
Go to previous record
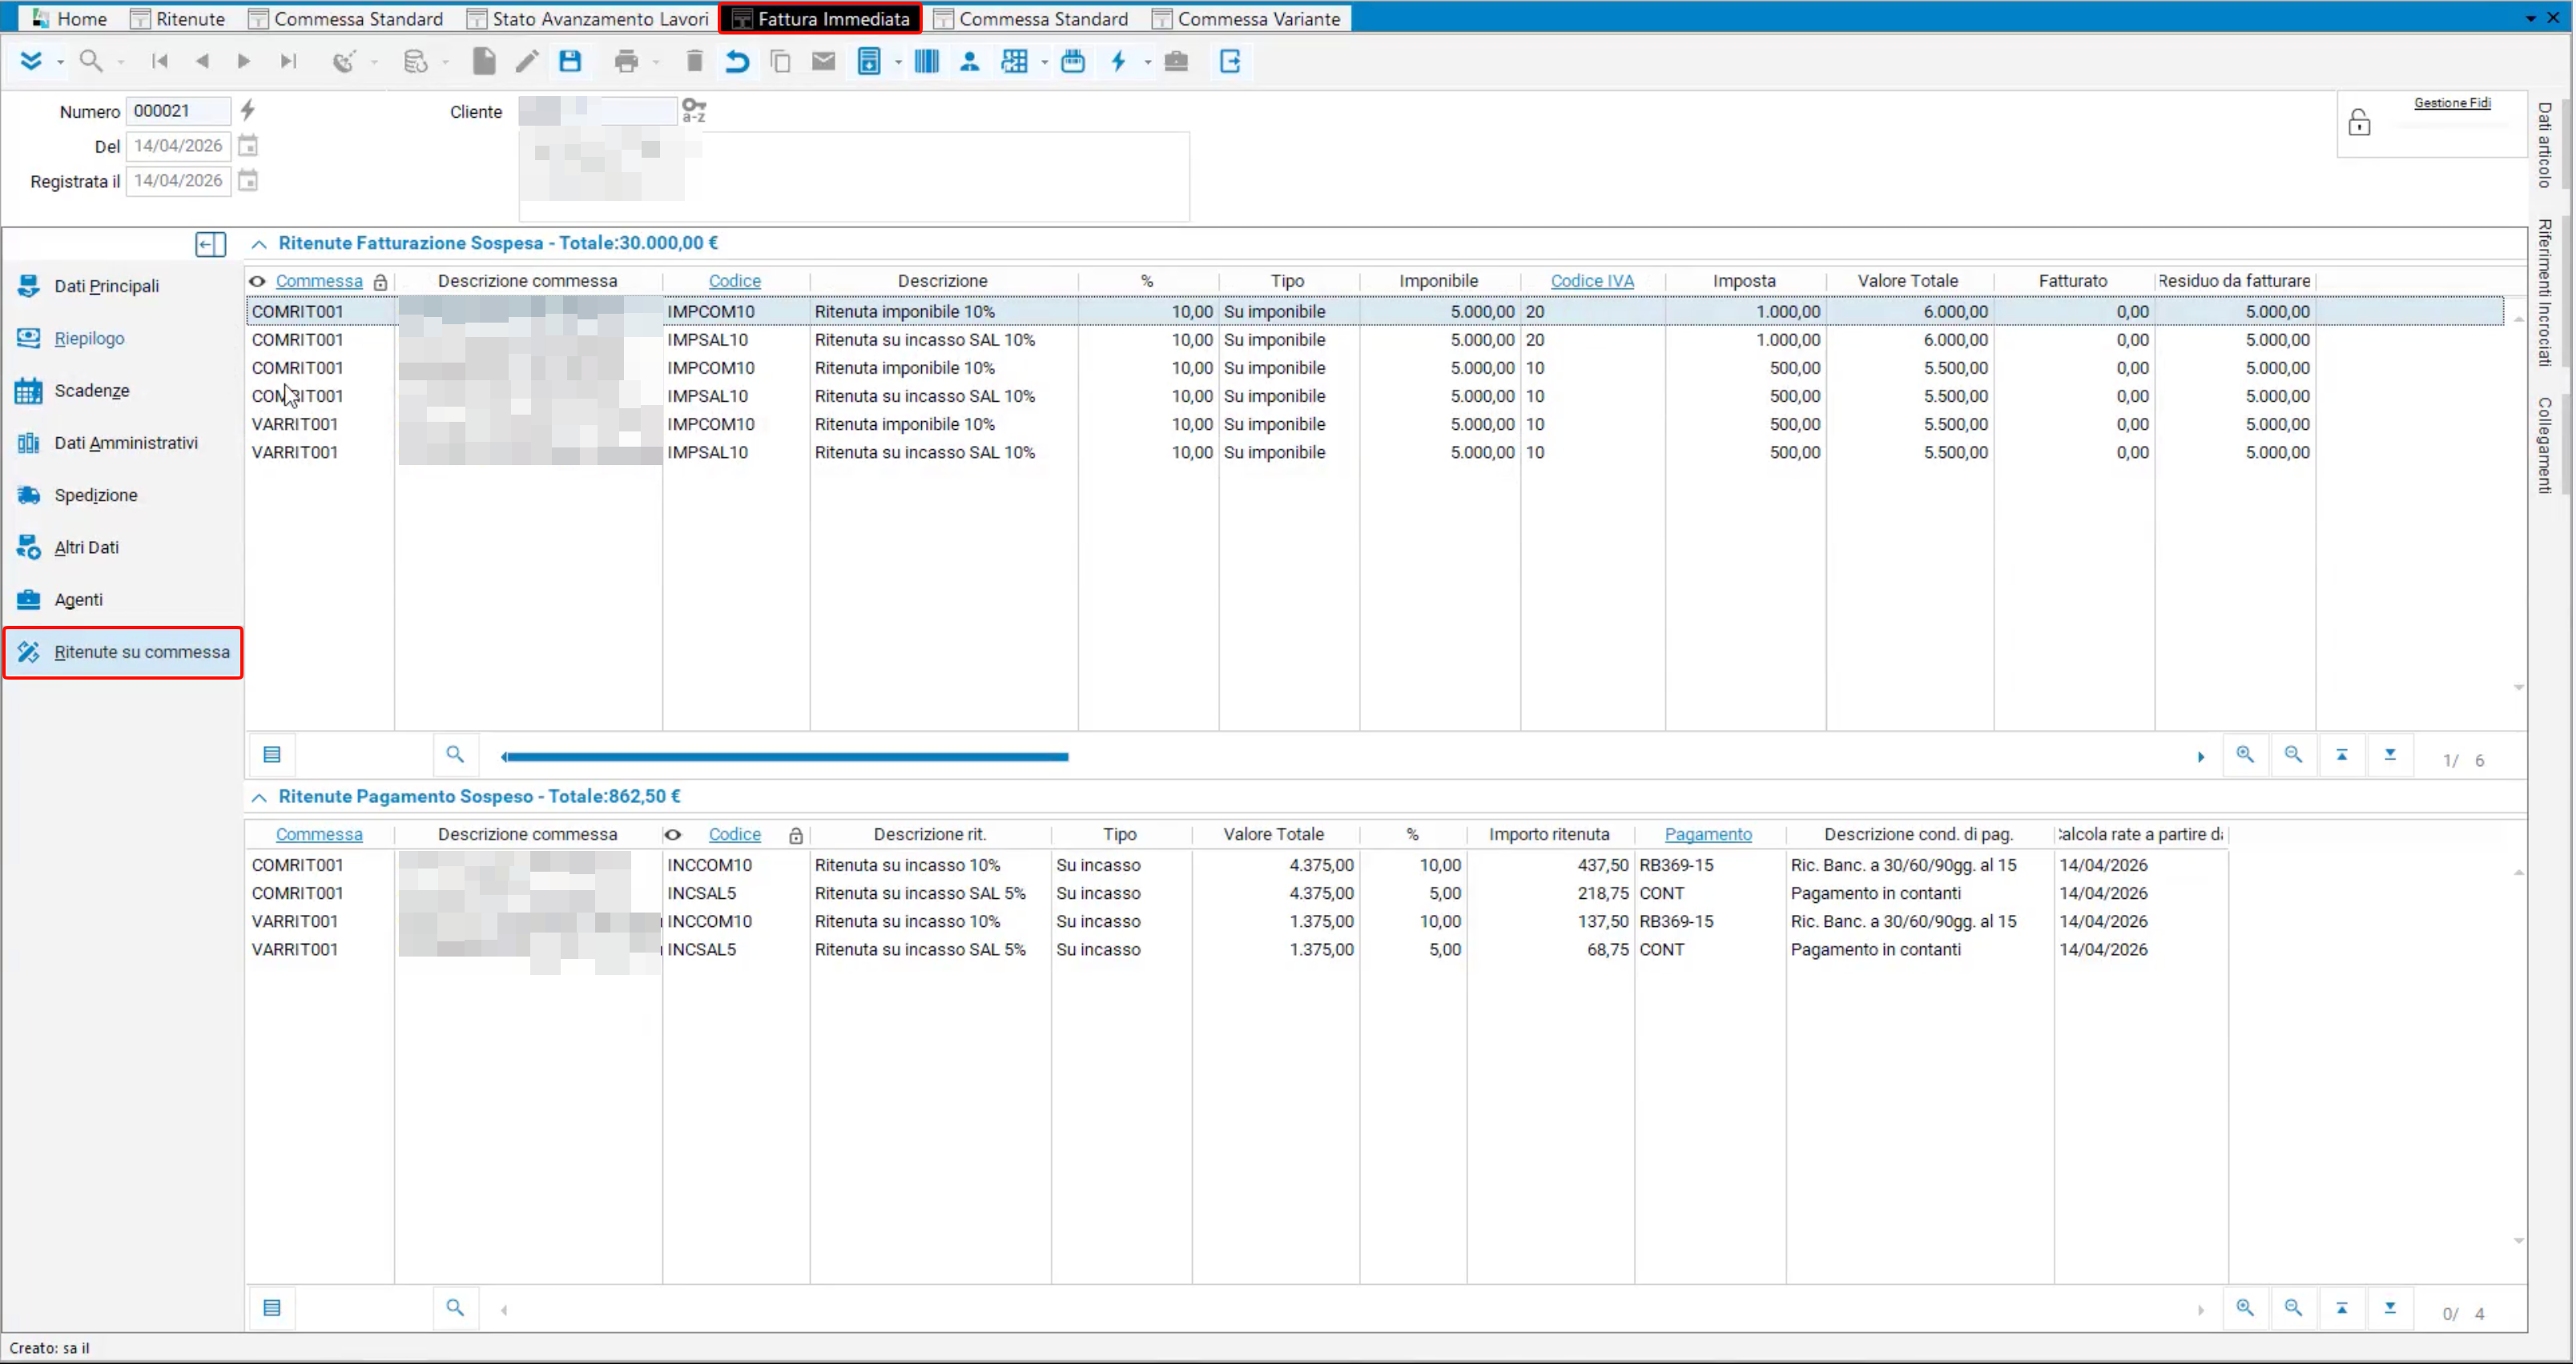pos(202,61)
